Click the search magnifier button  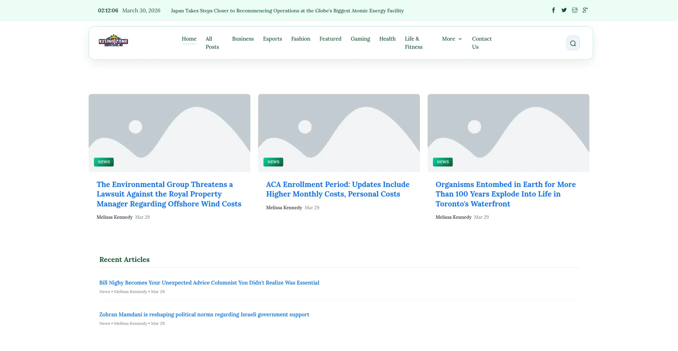click(573, 43)
